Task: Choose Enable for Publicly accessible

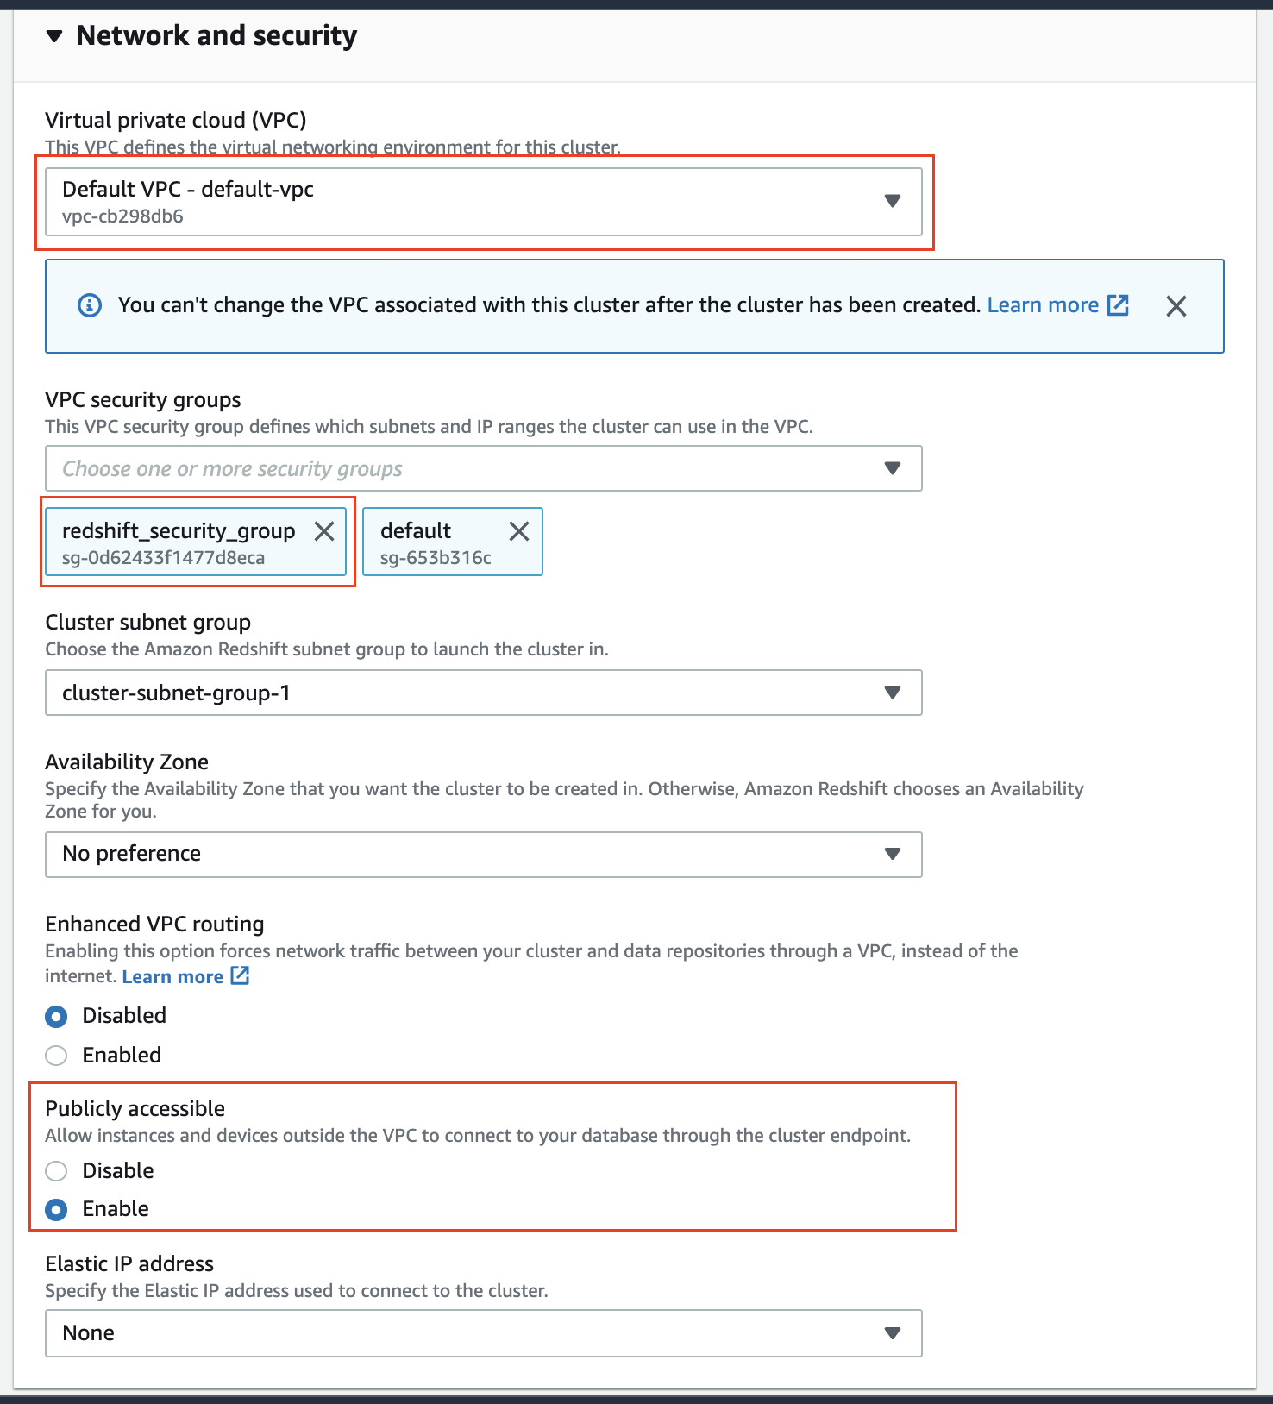Action: pos(57,1210)
